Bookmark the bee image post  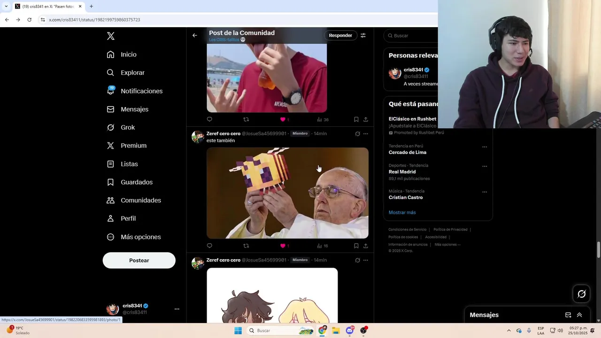pos(356,246)
